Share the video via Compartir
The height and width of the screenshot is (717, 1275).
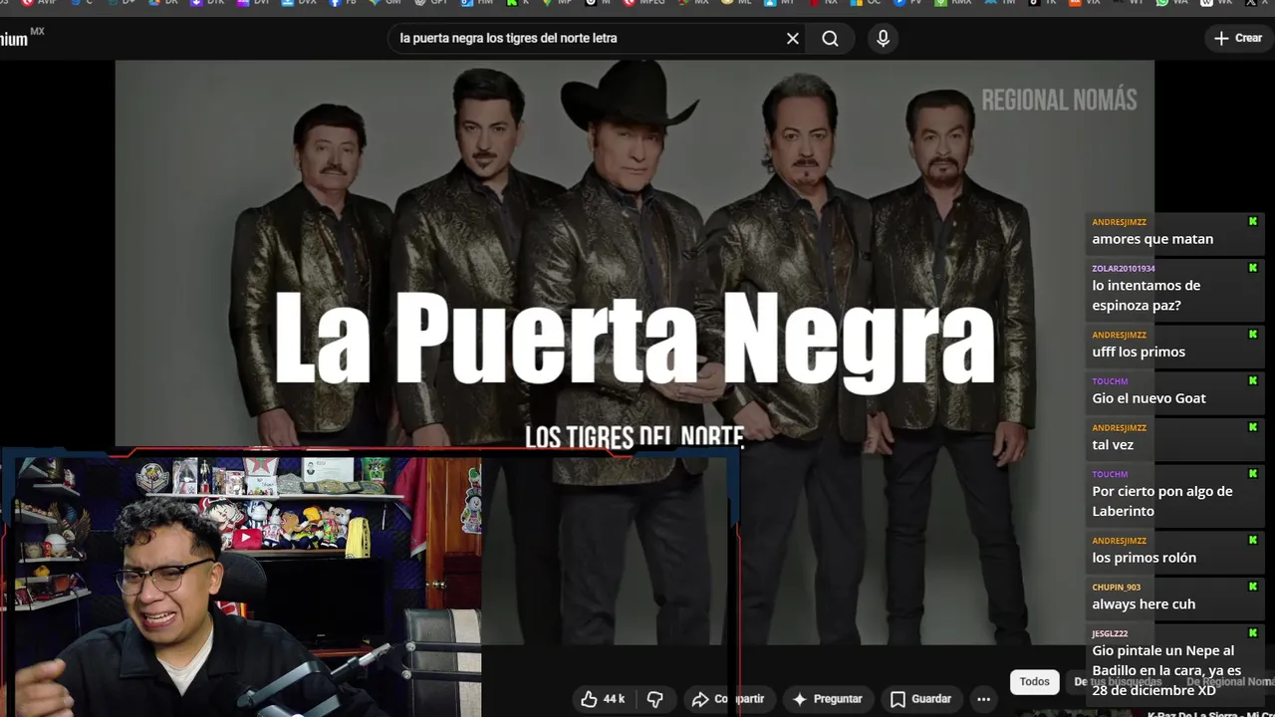tap(728, 699)
